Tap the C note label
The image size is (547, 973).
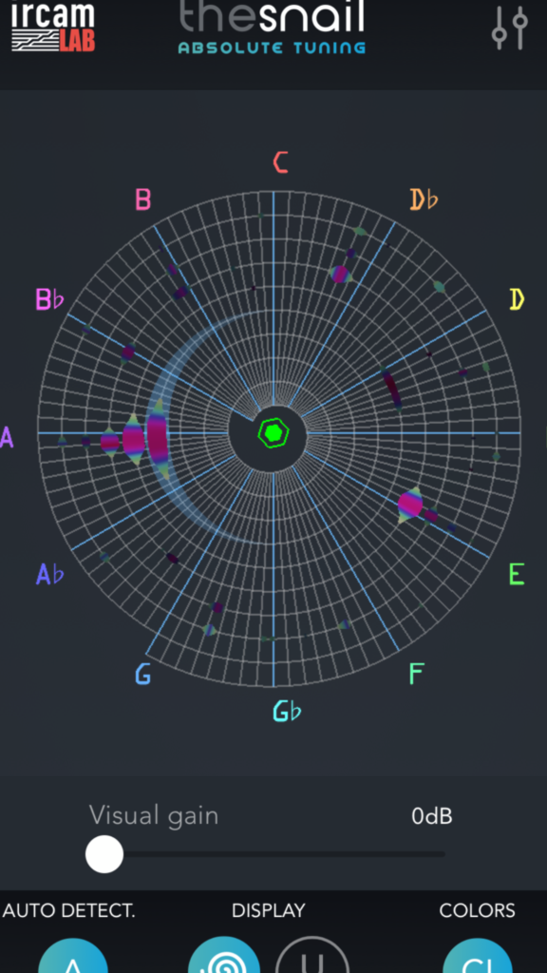280,162
